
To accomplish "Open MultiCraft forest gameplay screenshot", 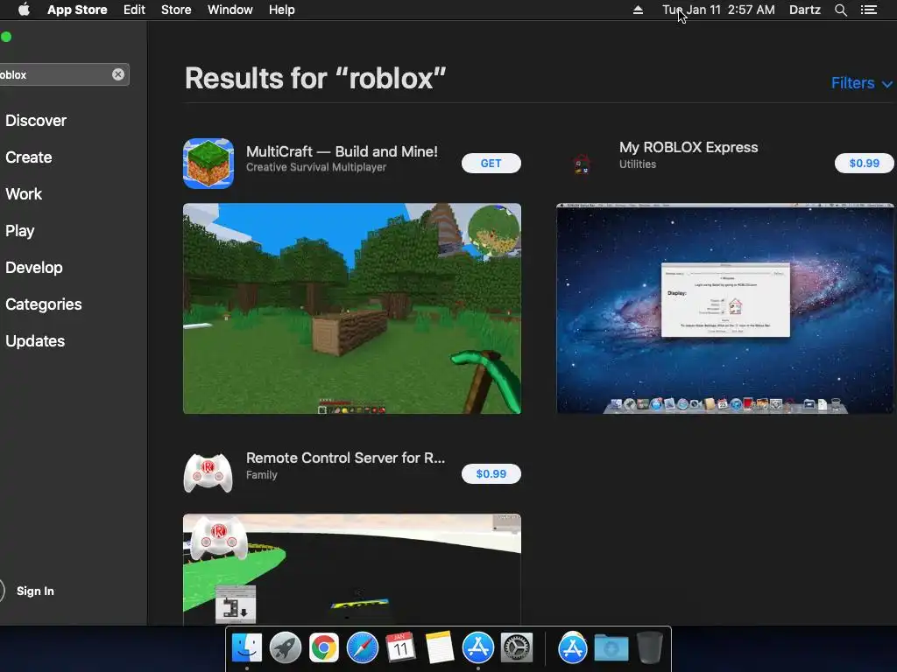I will pyautogui.click(x=352, y=309).
